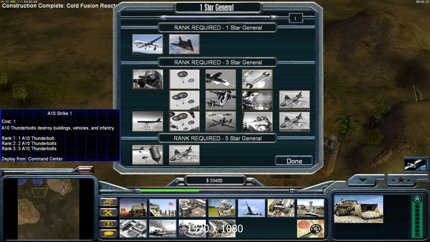
Task: Purchase A10 Strike 1 single Thunderbolt icon
Action: point(221,79)
